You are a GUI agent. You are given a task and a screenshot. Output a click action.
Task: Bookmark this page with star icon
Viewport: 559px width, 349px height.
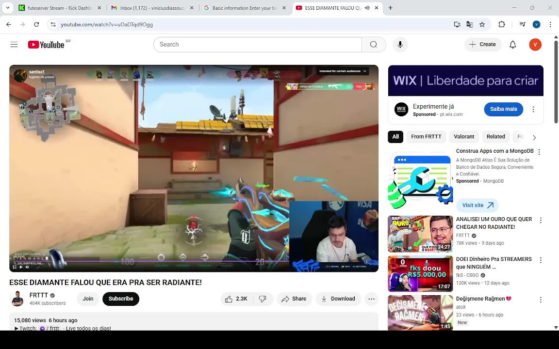point(482,24)
